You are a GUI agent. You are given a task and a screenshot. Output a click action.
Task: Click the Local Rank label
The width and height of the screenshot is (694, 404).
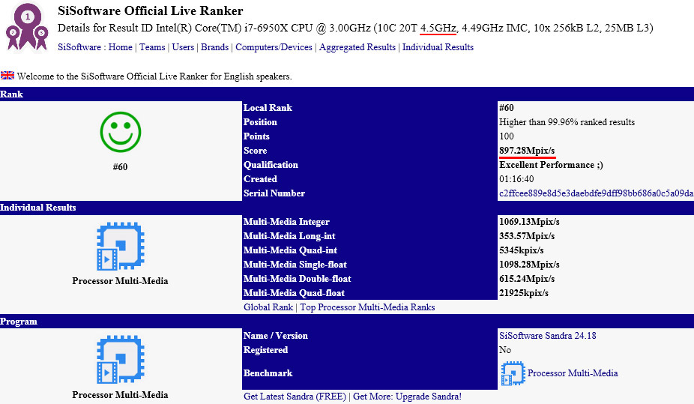point(268,107)
